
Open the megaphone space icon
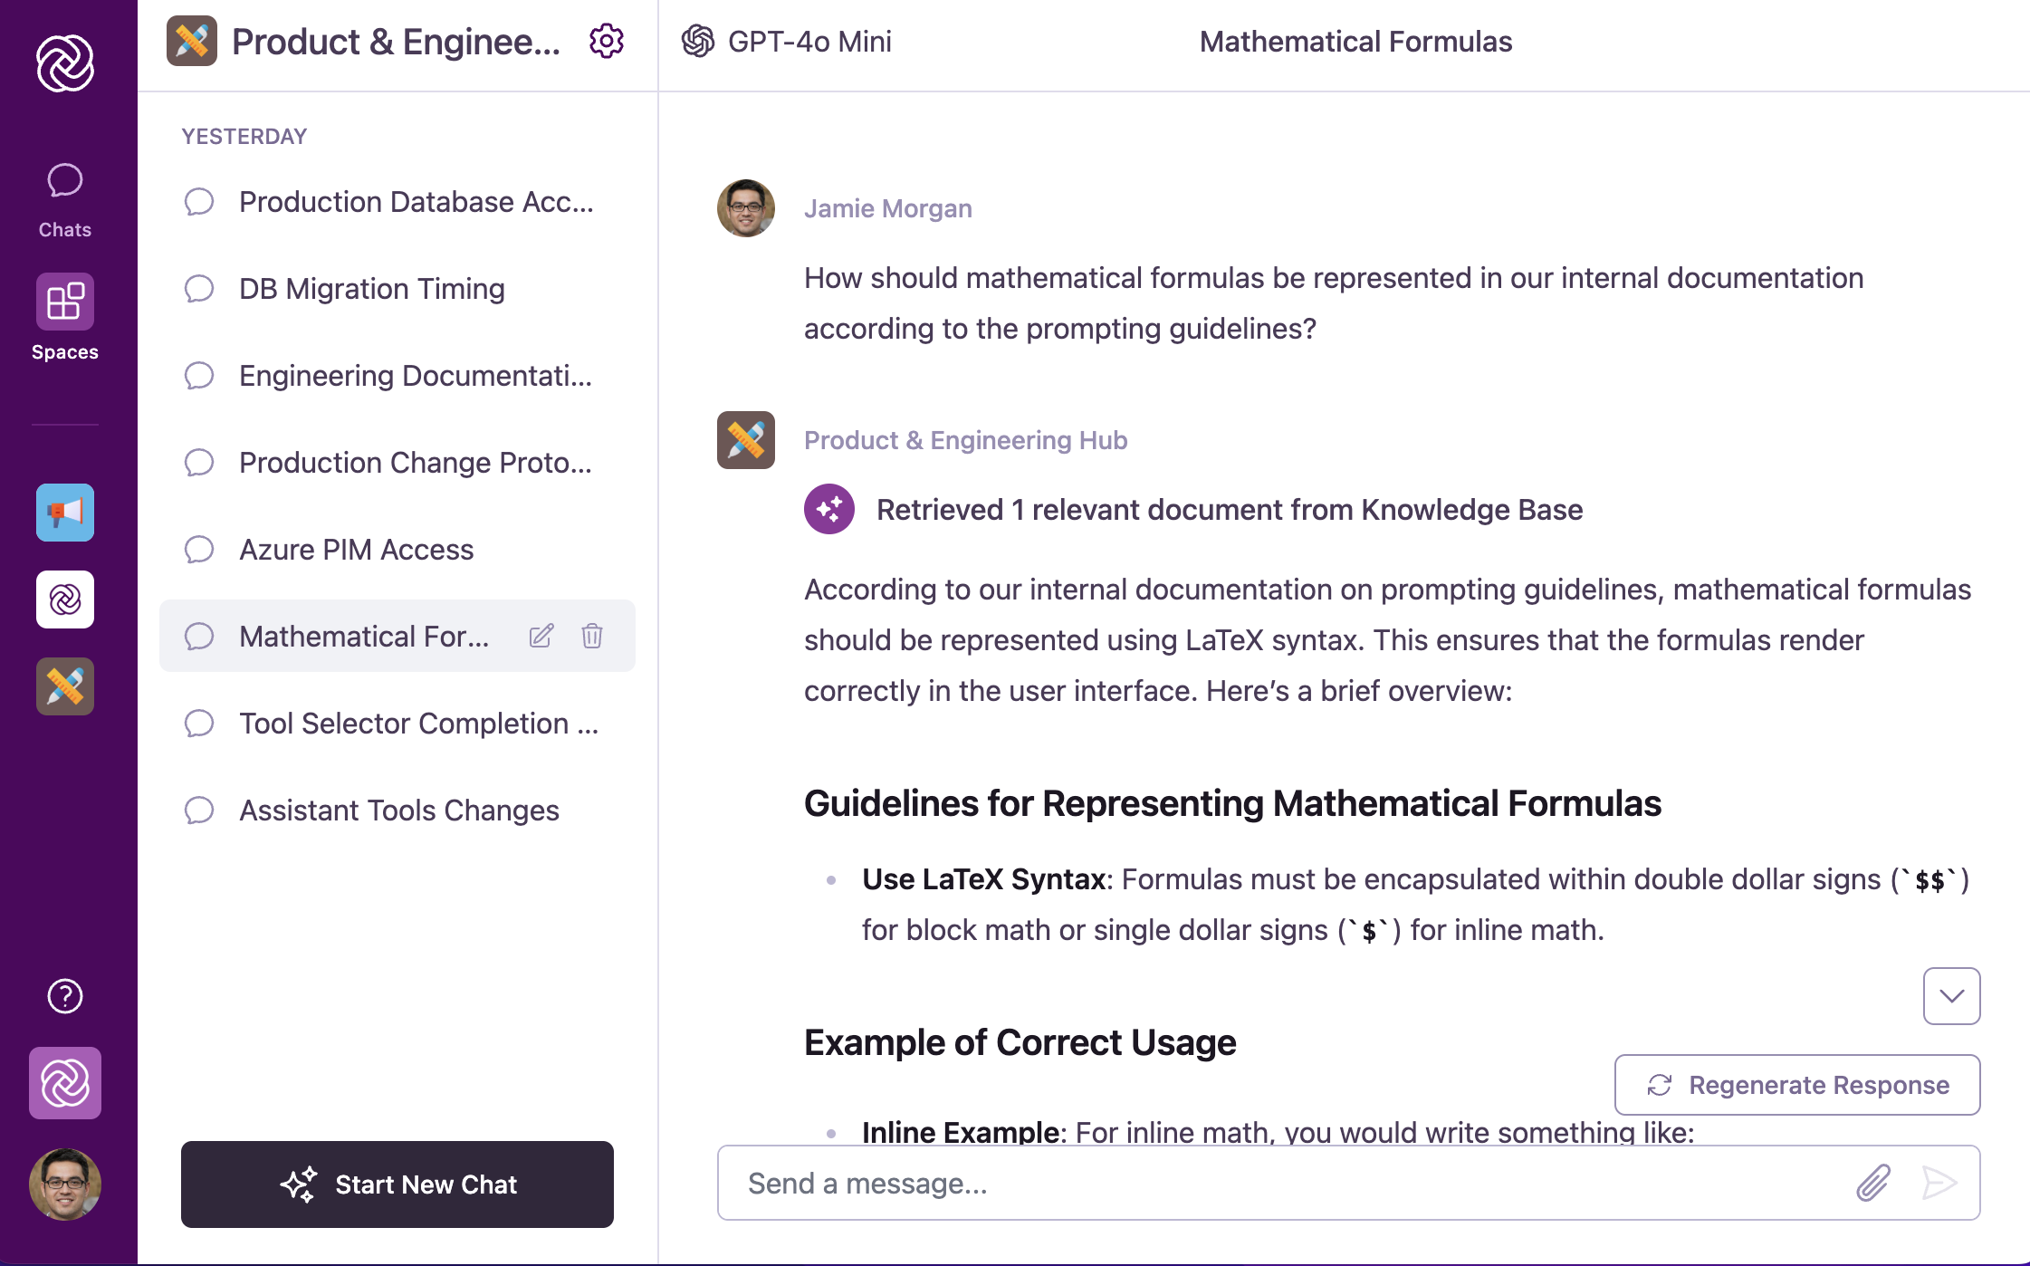point(64,513)
